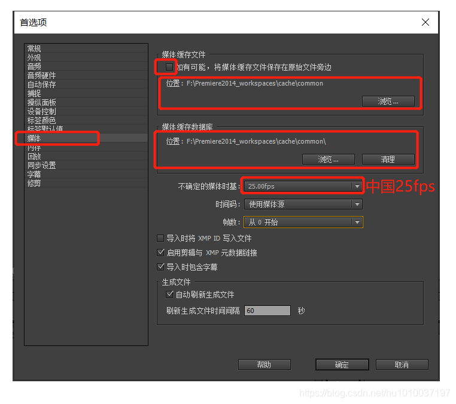Screen dimensions: 456x404
Task: Select 媒体 category in list
Action: click(86, 138)
